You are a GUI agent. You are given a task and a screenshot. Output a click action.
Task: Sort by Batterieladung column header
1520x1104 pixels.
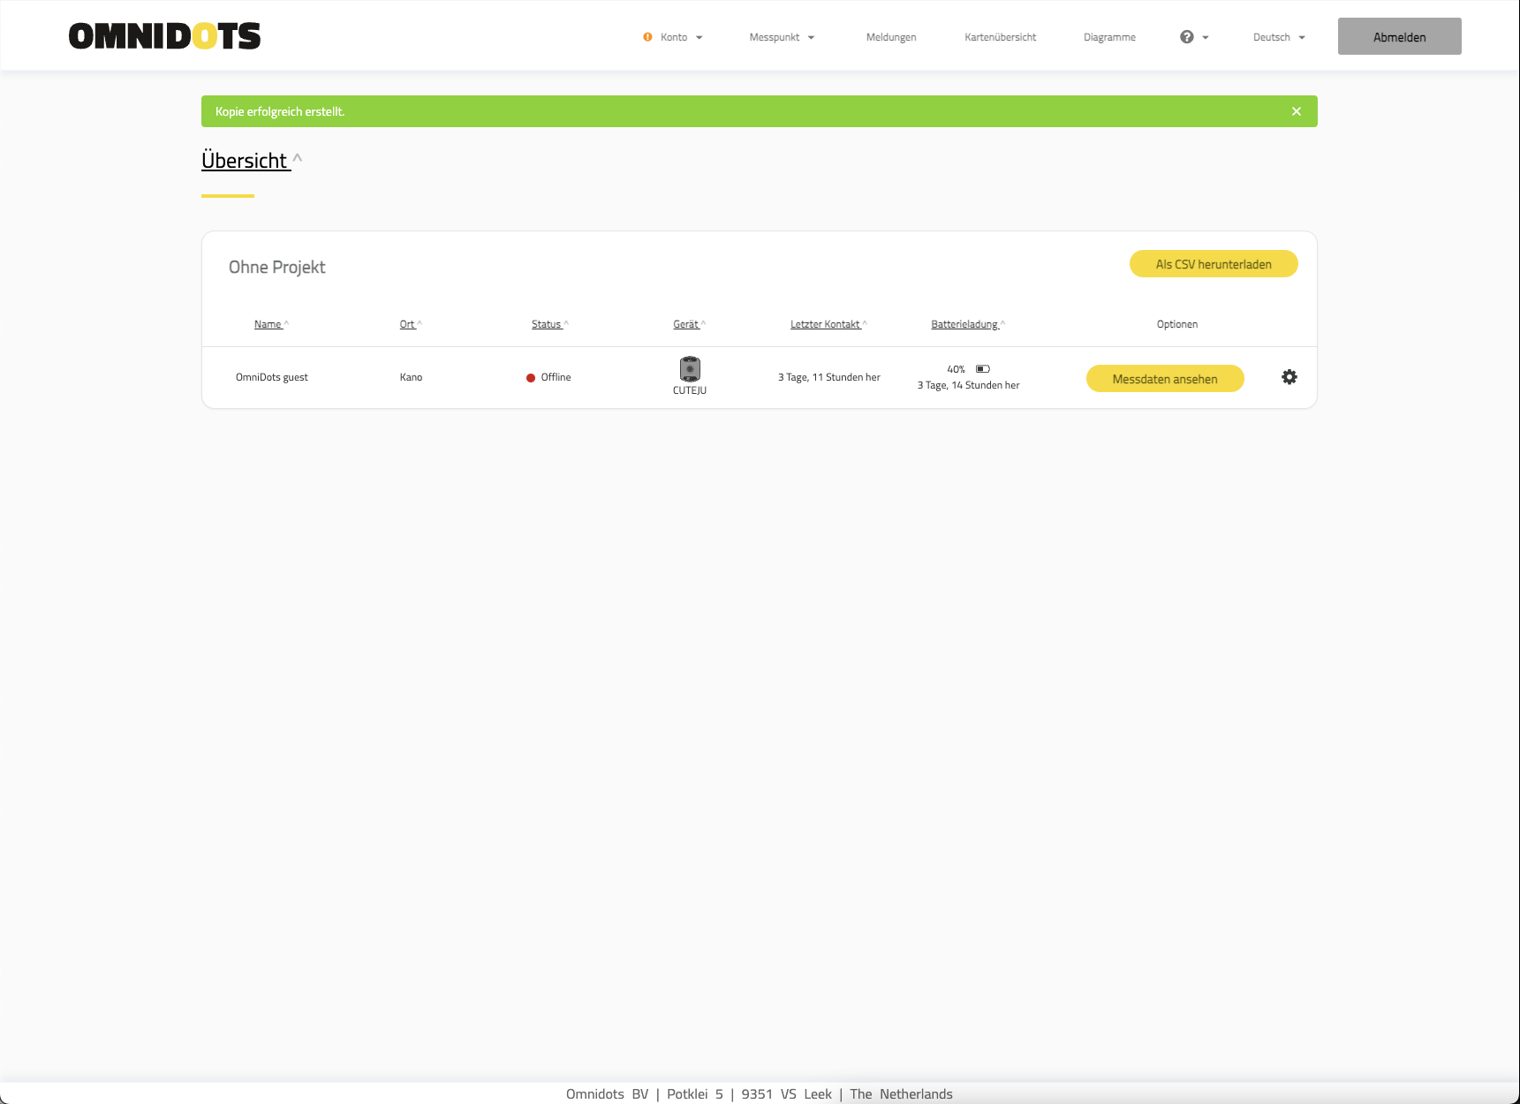pos(964,324)
